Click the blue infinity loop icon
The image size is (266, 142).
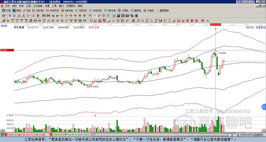tap(208, 21)
